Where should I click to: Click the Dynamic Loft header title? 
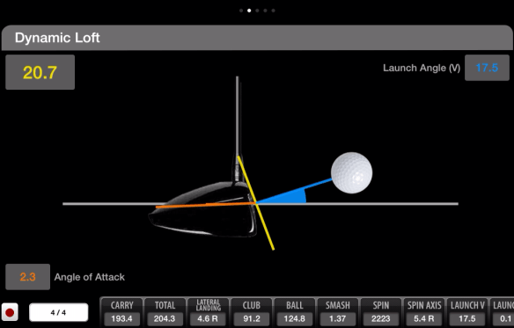pos(57,38)
